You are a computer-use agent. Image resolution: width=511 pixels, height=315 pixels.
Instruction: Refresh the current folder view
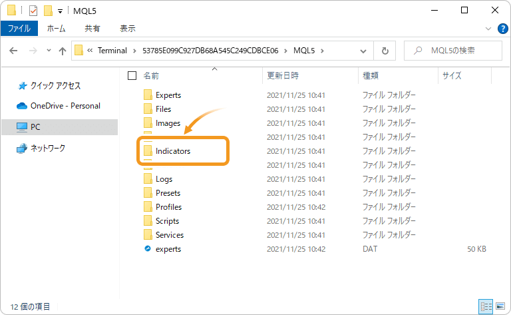click(x=385, y=51)
